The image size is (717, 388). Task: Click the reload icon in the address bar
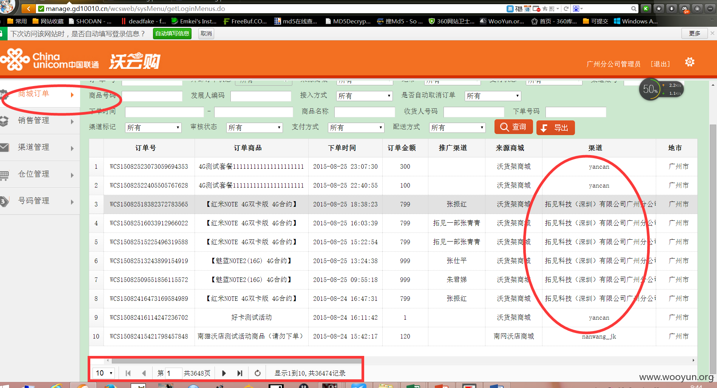pyautogui.click(x=566, y=9)
